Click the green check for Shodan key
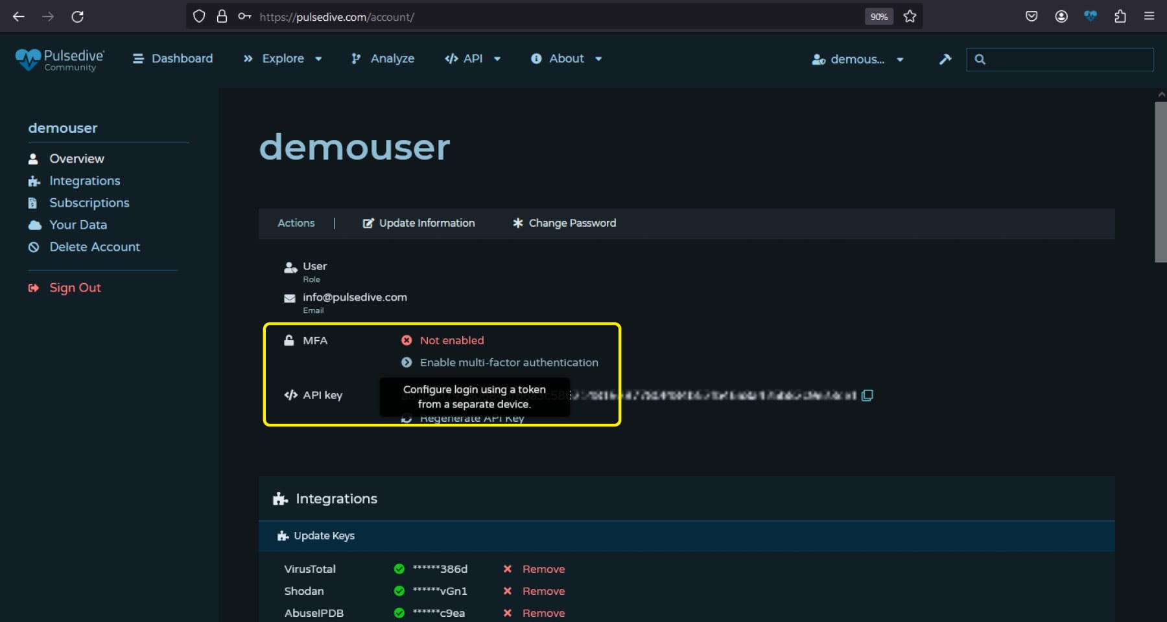1167x622 pixels. pyautogui.click(x=399, y=591)
